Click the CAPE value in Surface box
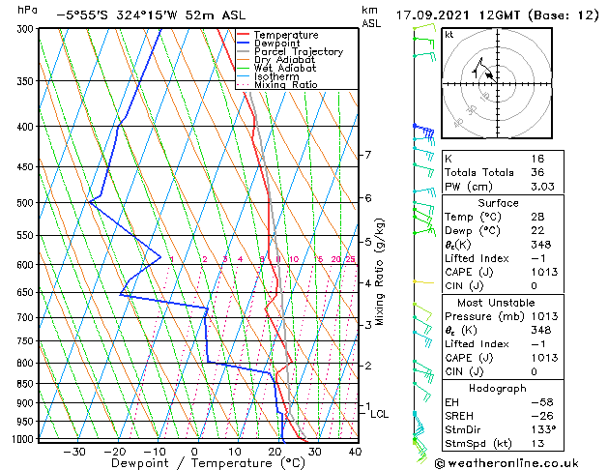 click(544, 272)
